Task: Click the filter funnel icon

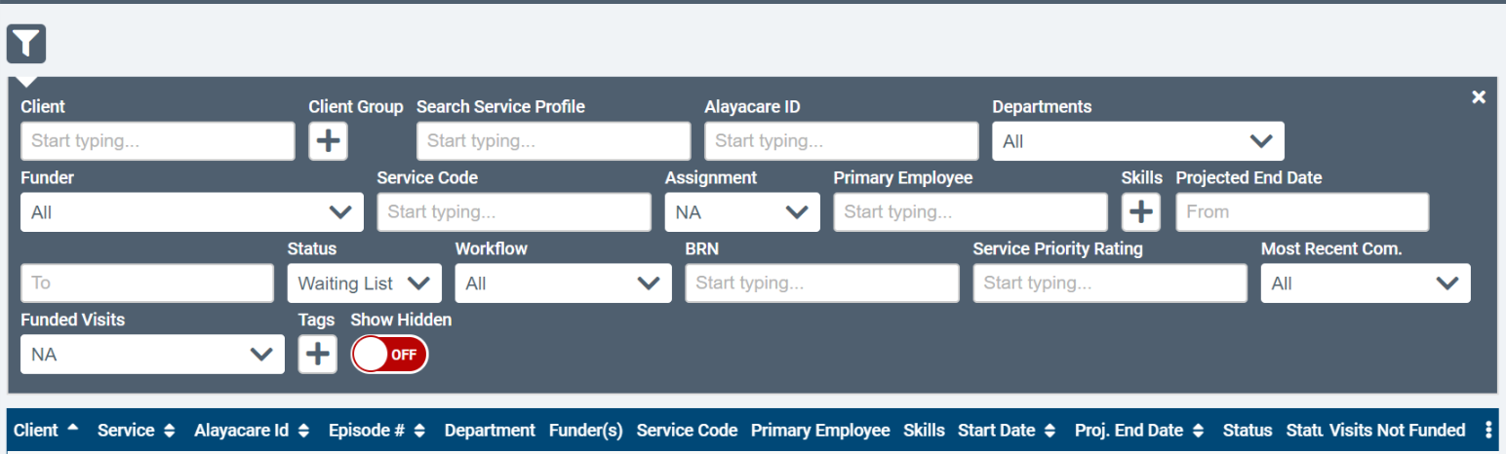Action: [26, 43]
